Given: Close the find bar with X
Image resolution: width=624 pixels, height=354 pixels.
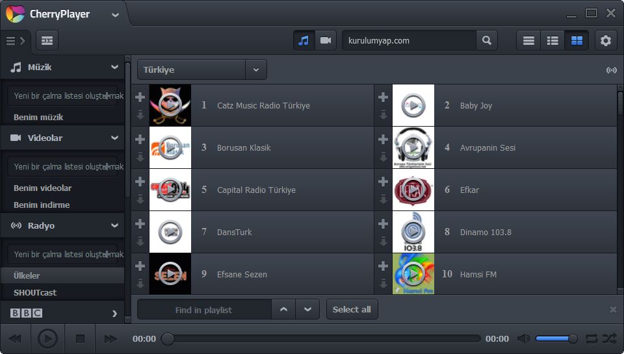Looking at the screenshot, I should [x=613, y=309].
